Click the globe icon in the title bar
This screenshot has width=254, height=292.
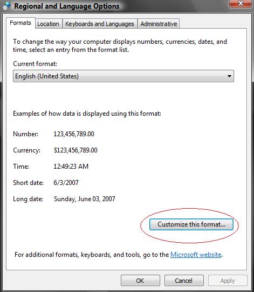(x=7, y=5)
